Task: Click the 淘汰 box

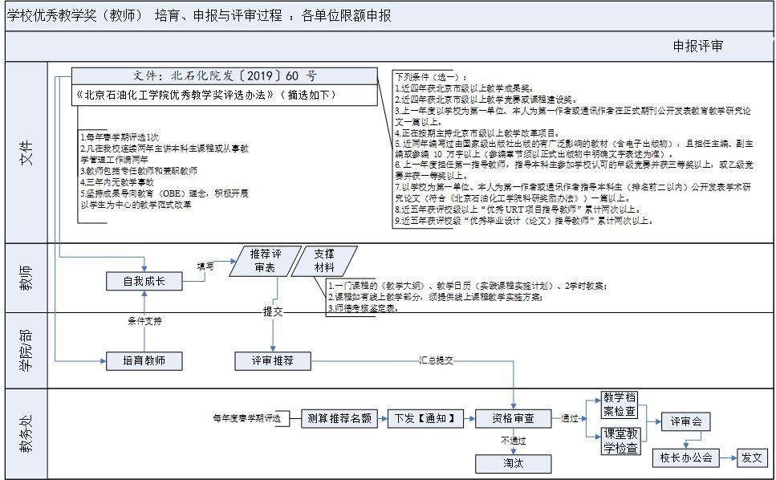Action: pos(514,463)
